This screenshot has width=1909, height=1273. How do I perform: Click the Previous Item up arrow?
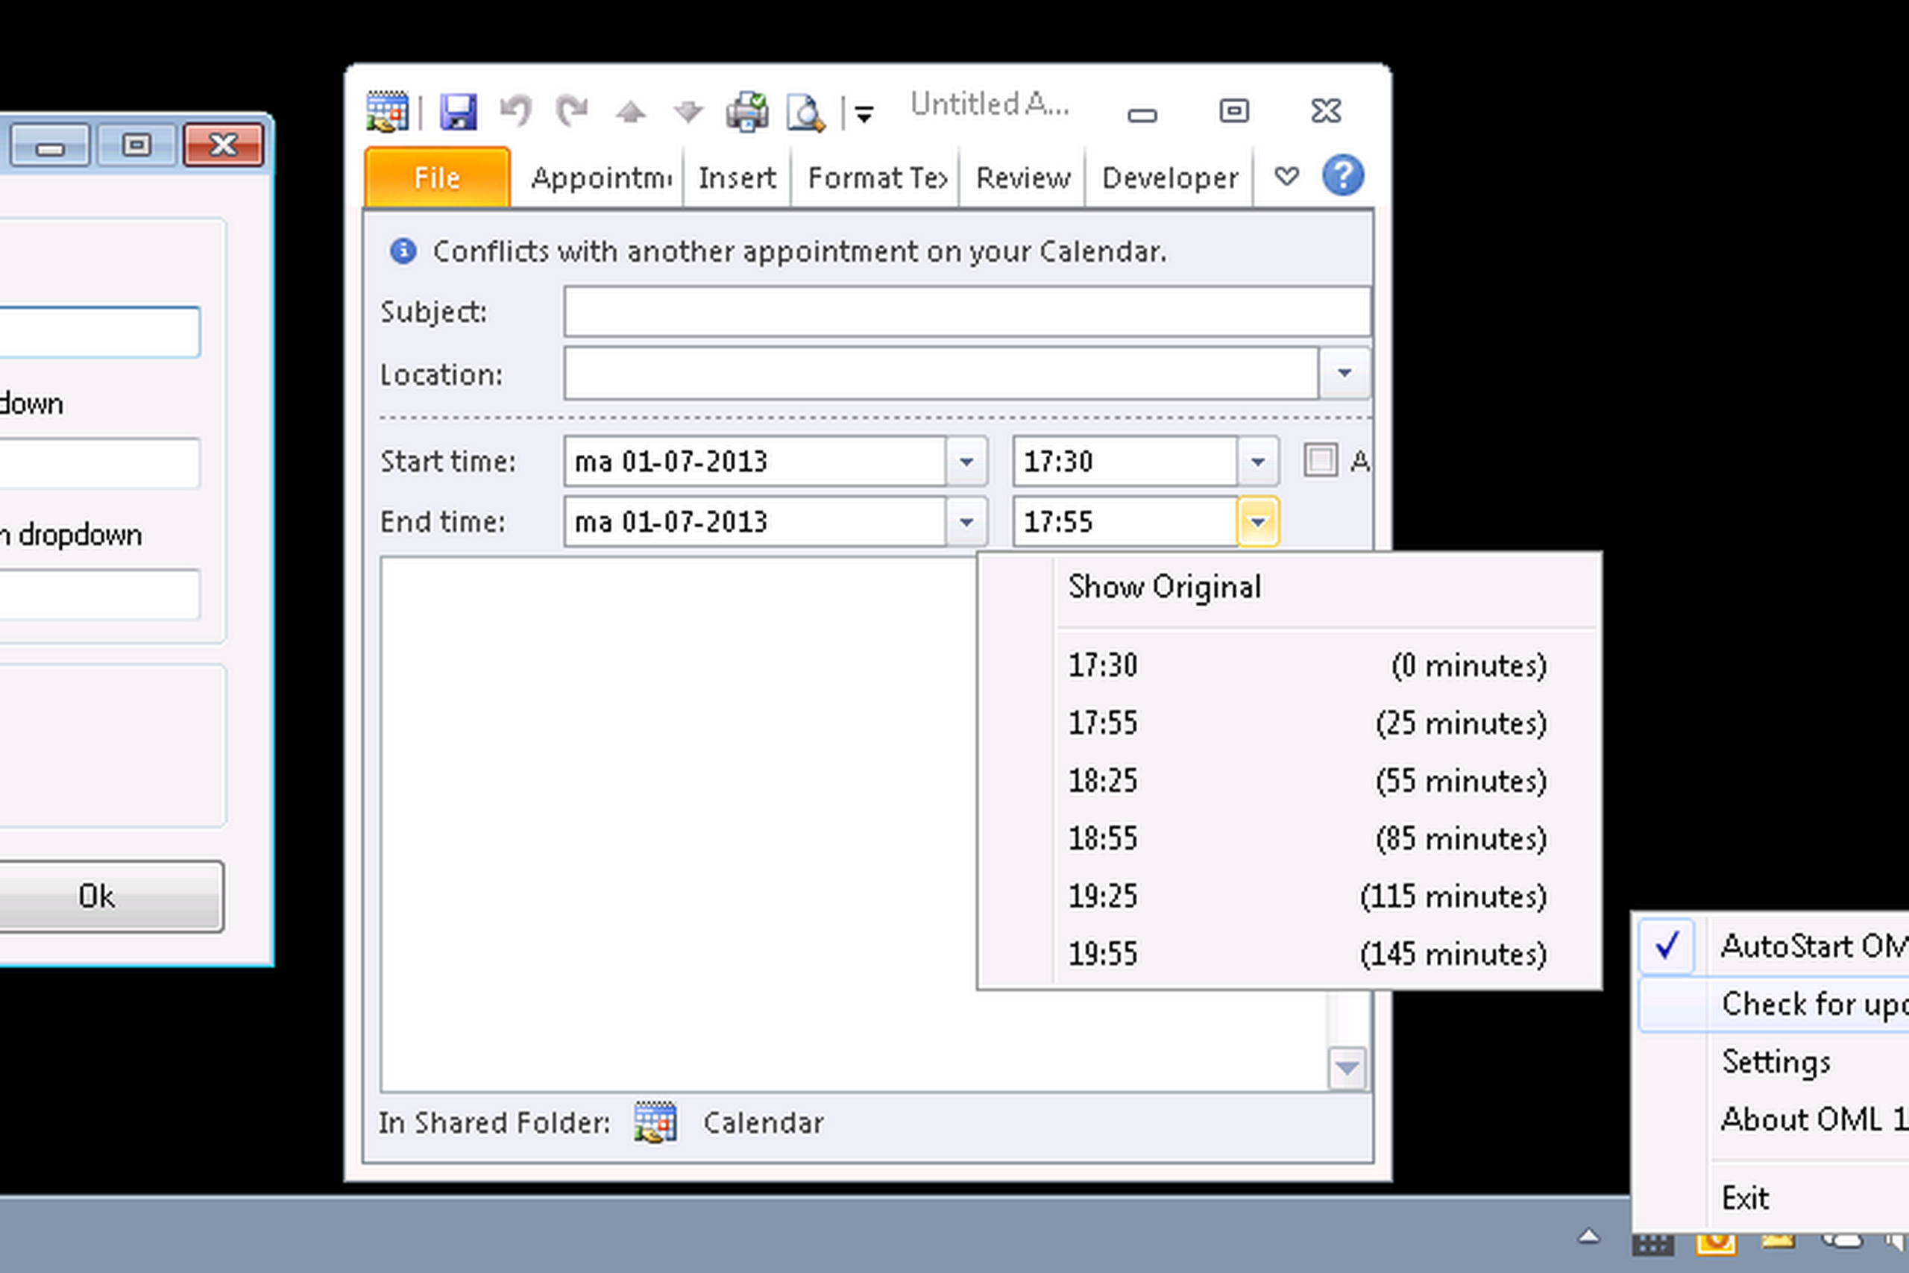click(631, 113)
